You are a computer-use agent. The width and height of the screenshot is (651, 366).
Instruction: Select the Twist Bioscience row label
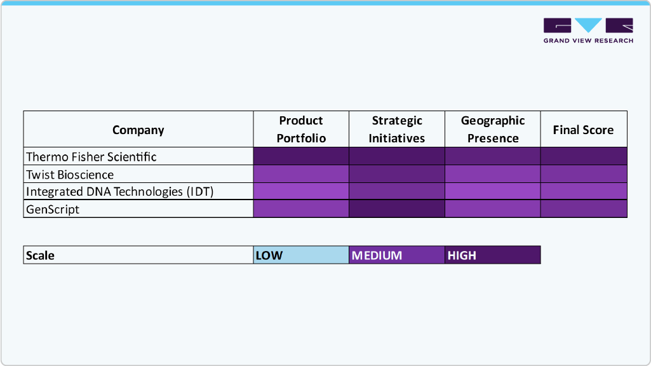pyautogui.click(x=70, y=174)
